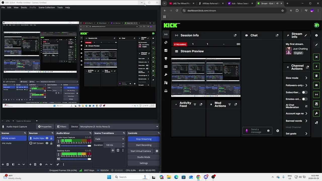Open Filters for the selected source
322x181 pixels.
point(62,126)
